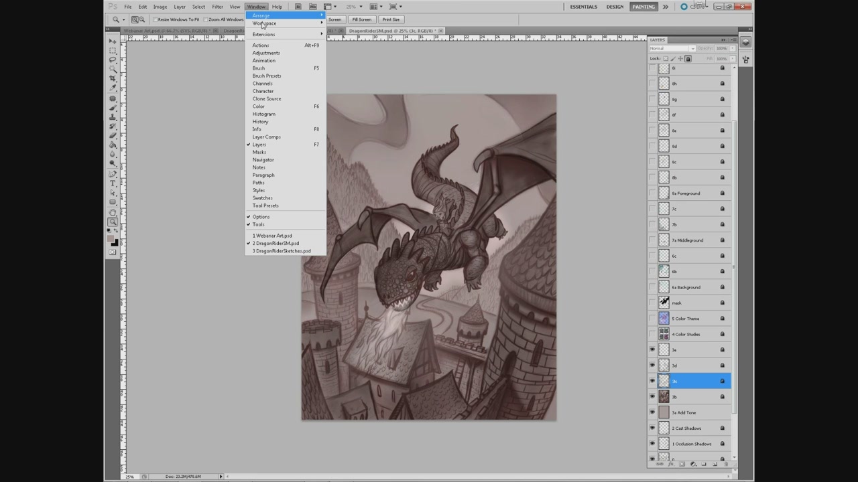This screenshot has width=858, height=482.
Task: Select the Dodge tool
Action: click(113, 163)
